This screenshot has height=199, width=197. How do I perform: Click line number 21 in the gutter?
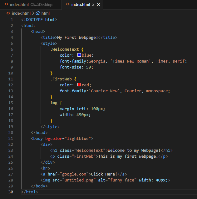point(12,138)
